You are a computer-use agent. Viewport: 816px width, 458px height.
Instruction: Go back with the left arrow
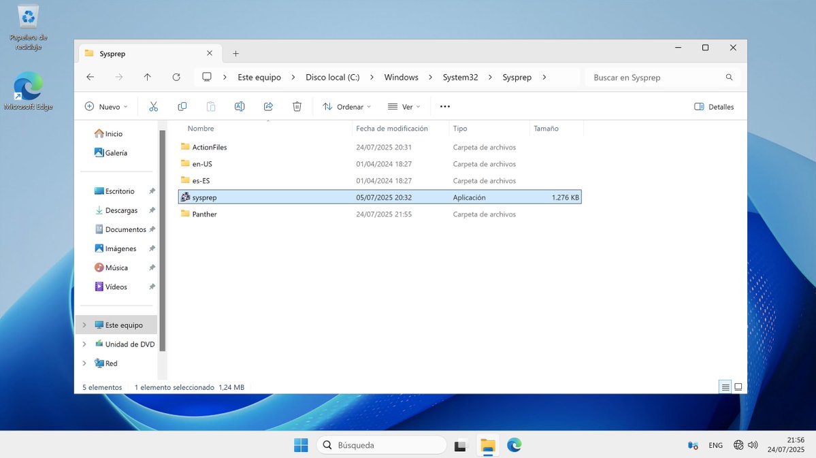90,77
